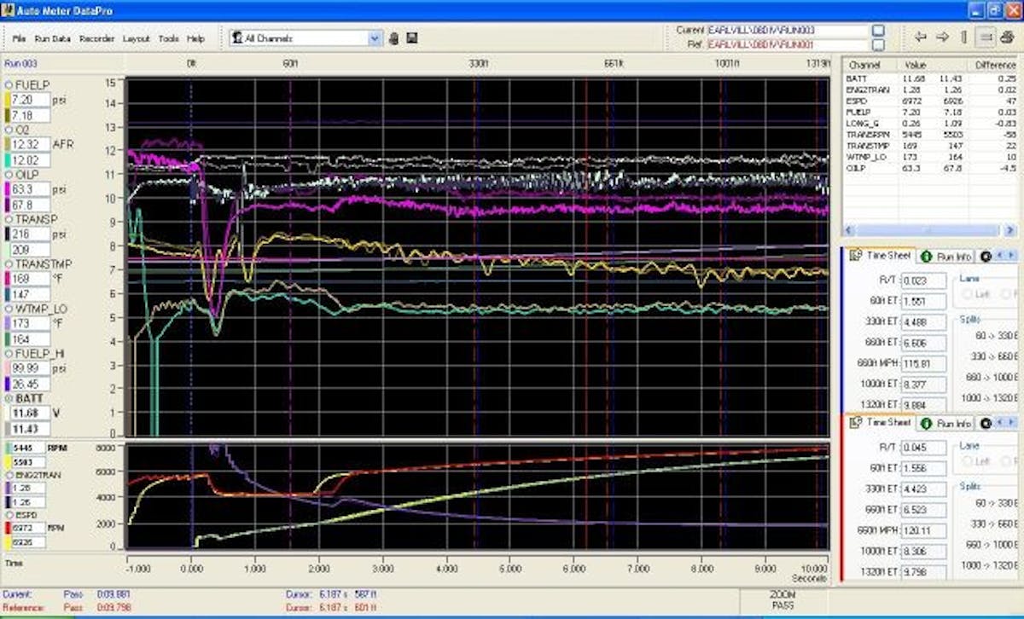Click the next run right arrow icon
Screen dimensions: 1024x619
click(x=942, y=37)
